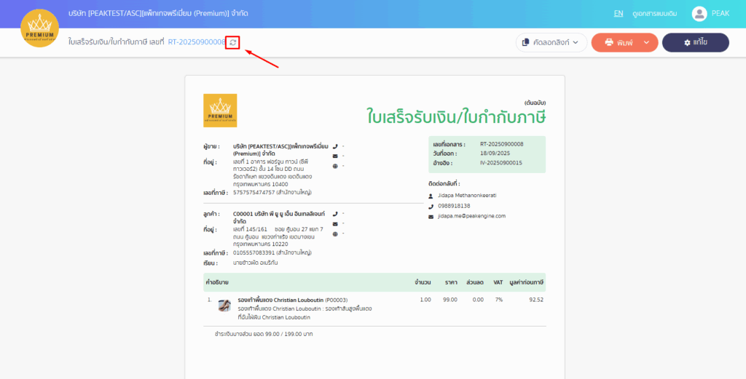Expand the พิมพ์ print dropdown arrow
The height and width of the screenshot is (379, 746).
coord(645,43)
